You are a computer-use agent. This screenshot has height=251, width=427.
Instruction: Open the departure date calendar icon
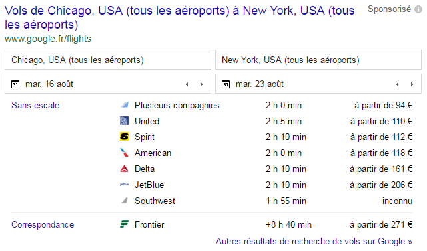tap(15, 84)
